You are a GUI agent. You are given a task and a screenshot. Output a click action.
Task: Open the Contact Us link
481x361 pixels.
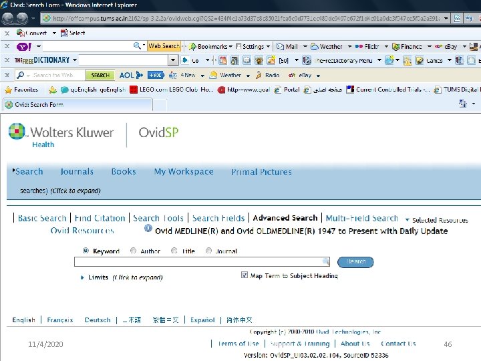(x=398, y=344)
